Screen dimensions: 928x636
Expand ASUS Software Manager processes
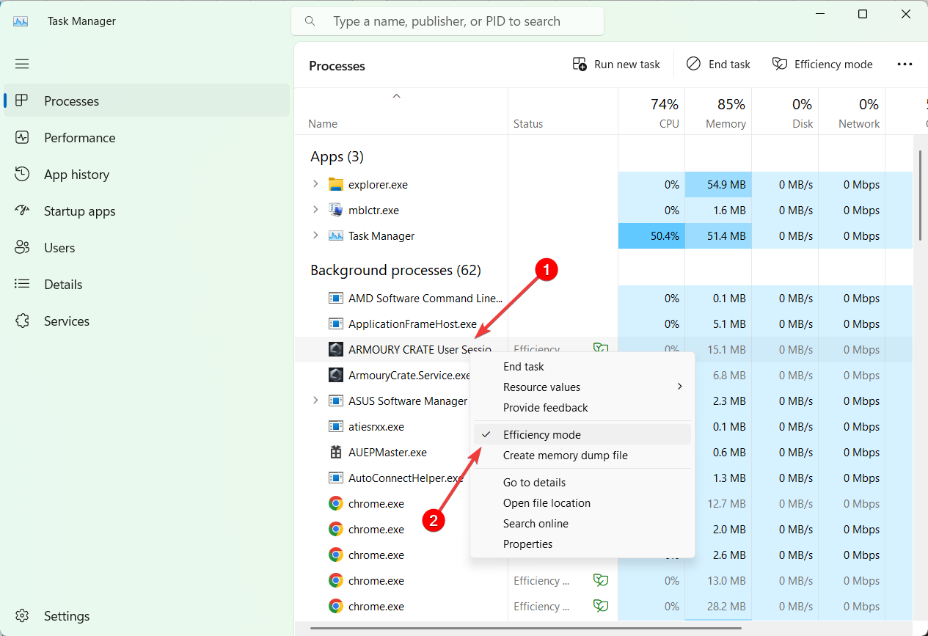click(x=315, y=401)
